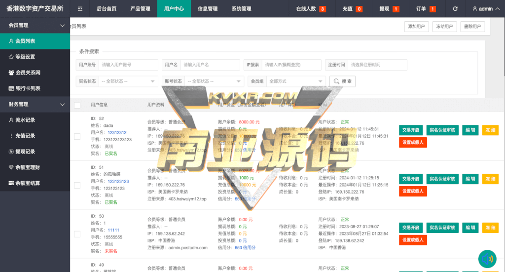The height and width of the screenshot is (272, 505).
Task: Click the 搜索 search button
Action: pos(342,81)
